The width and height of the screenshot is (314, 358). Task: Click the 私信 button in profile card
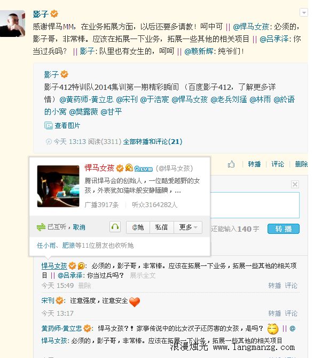(162, 227)
